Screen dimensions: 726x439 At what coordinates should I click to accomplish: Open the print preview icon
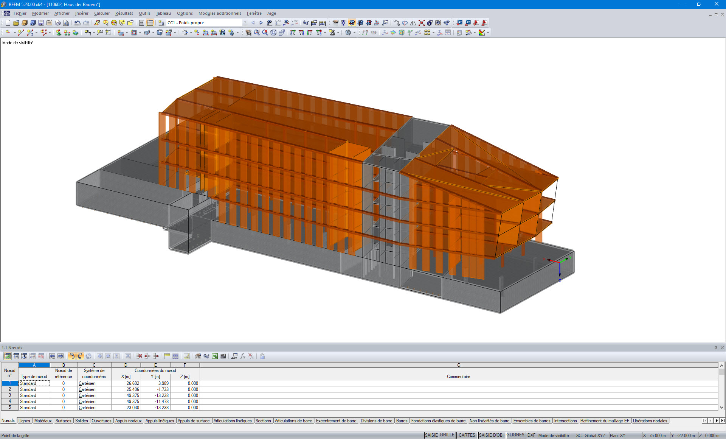(67, 23)
